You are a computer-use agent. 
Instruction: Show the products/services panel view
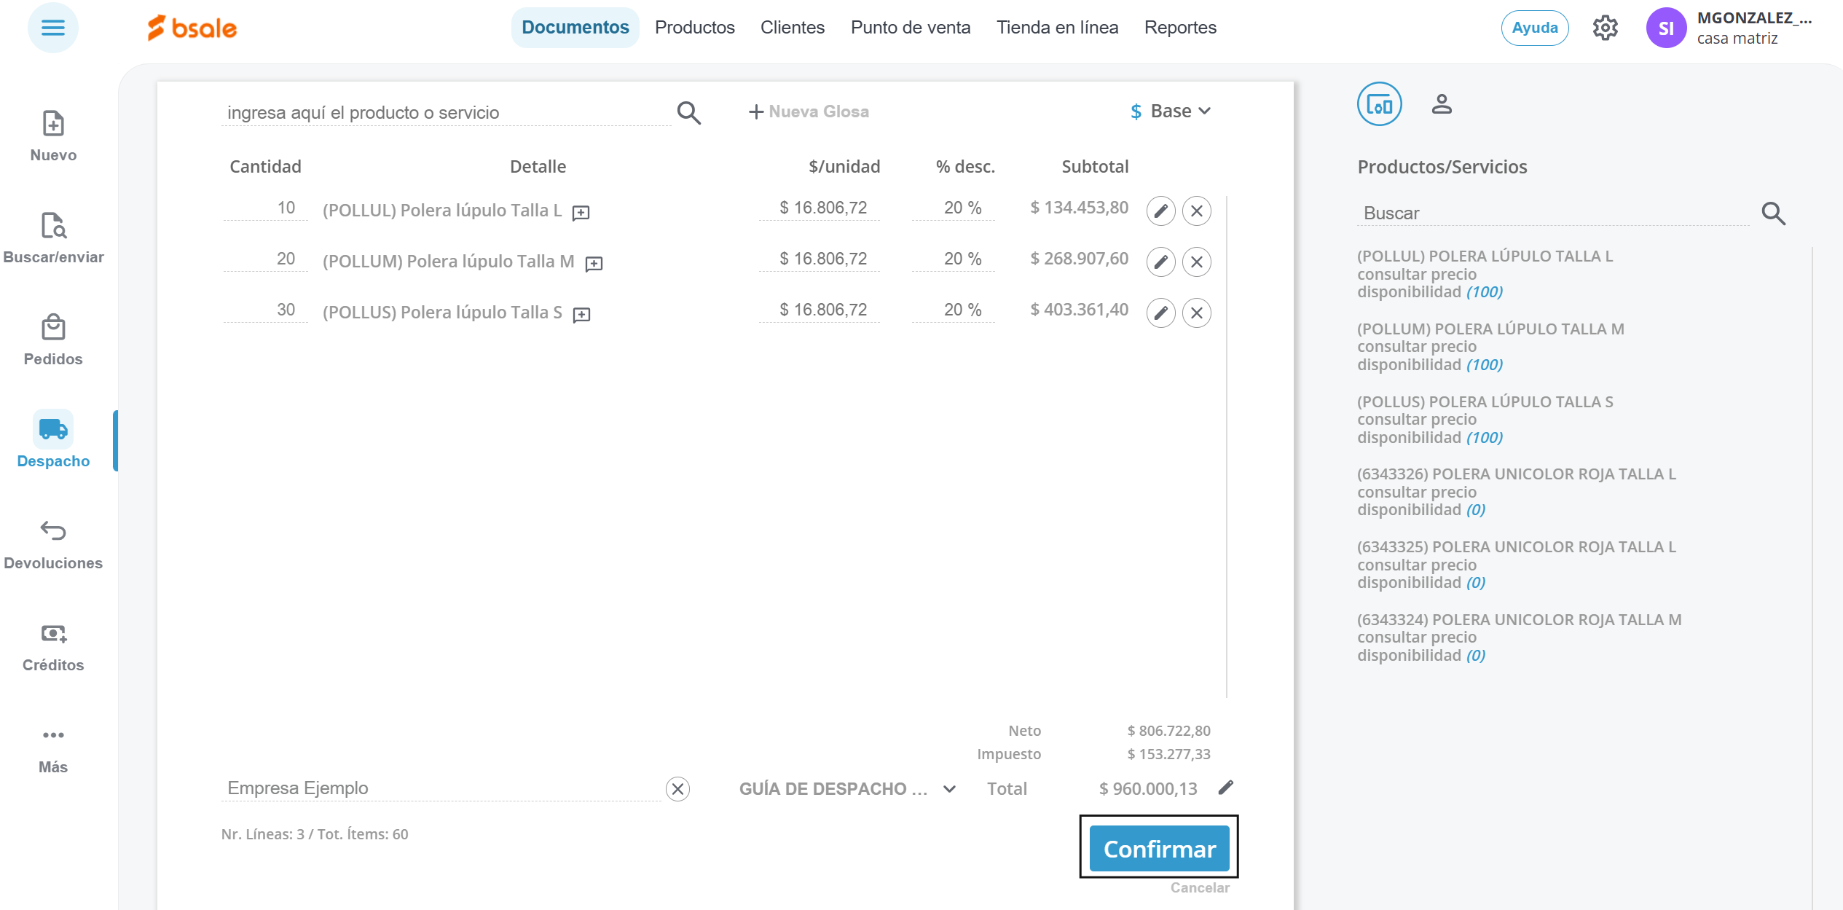pyautogui.click(x=1379, y=104)
